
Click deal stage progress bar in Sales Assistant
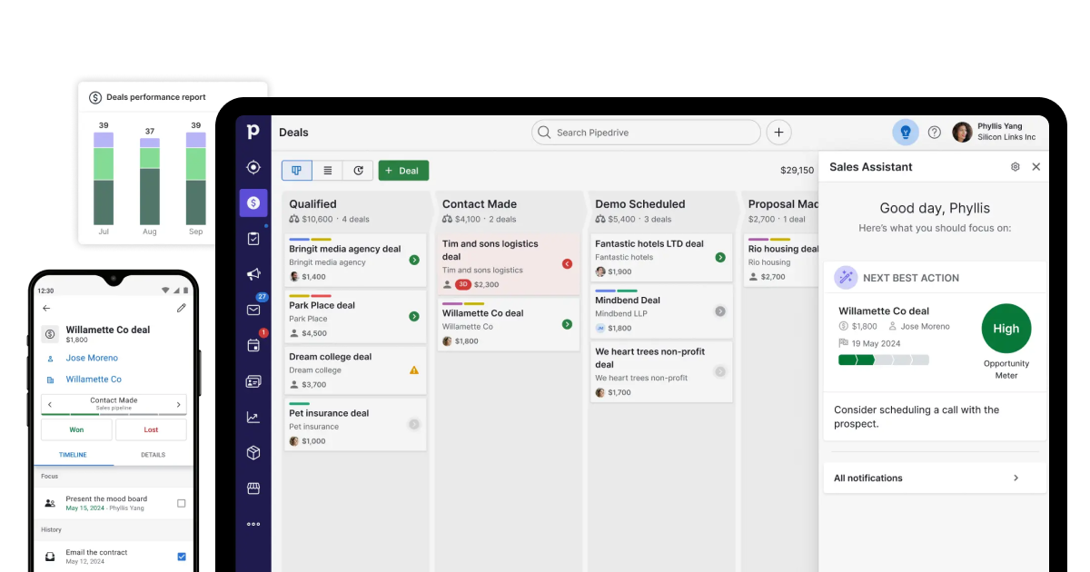tap(884, 360)
